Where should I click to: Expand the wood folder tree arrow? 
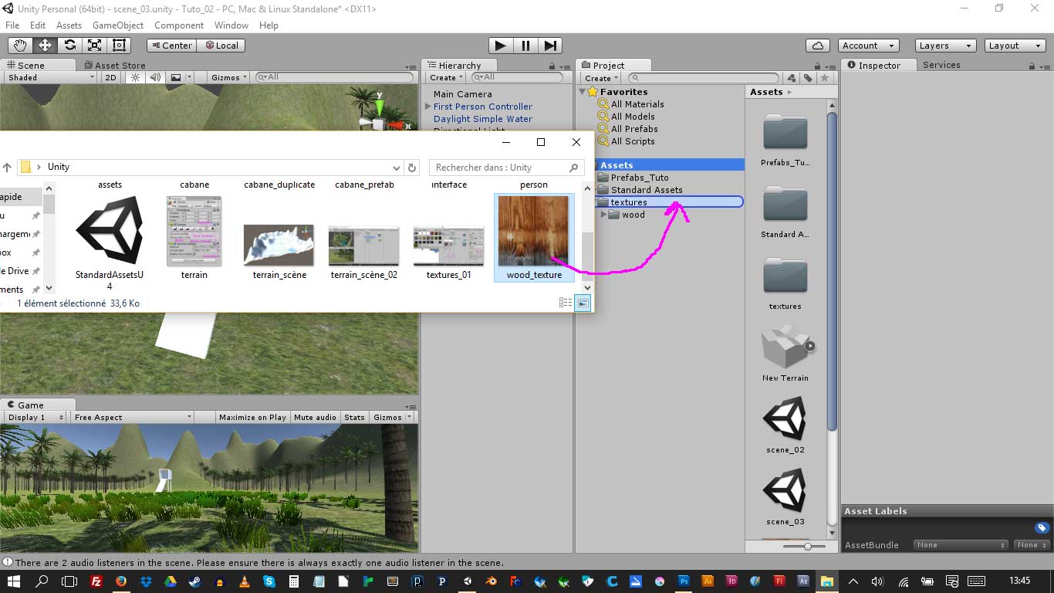(604, 215)
